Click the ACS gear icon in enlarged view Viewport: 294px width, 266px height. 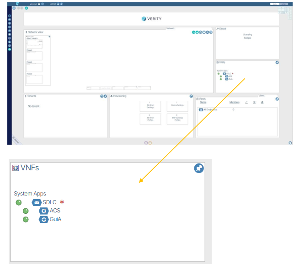point(43,211)
